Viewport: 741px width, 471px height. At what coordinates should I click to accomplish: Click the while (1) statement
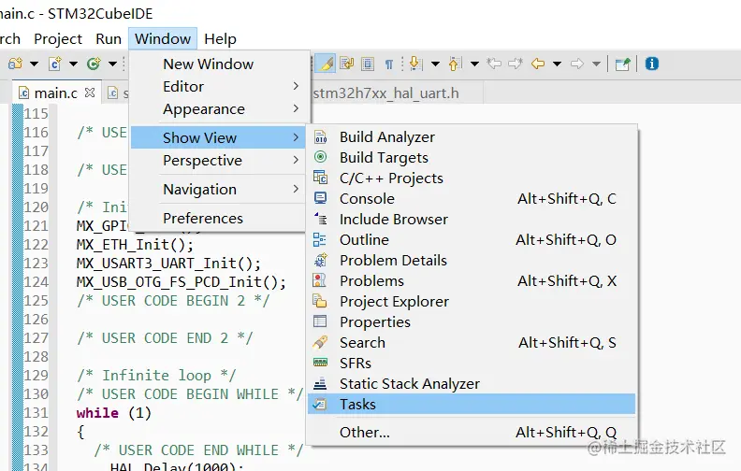pyautogui.click(x=113, y=412)
